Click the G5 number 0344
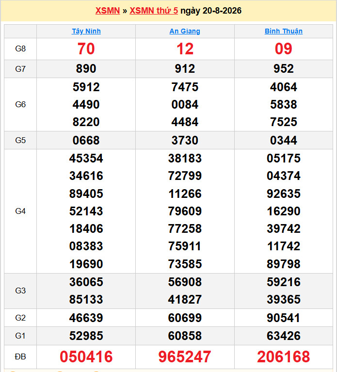The image size is (337, 372). pyautogui.click(x=283, y=140)
